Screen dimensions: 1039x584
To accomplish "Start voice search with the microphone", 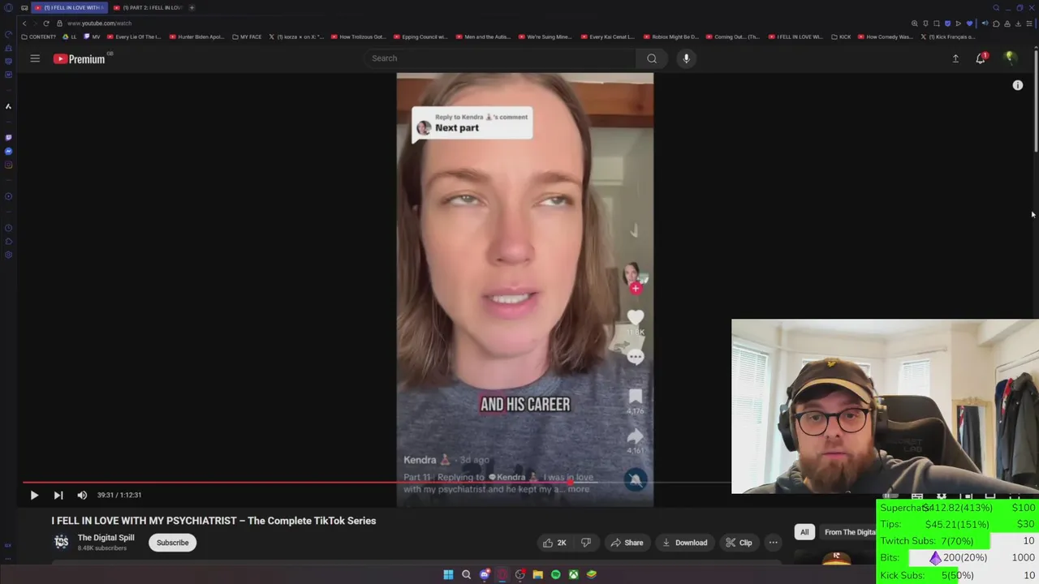I will coord(686,58).
